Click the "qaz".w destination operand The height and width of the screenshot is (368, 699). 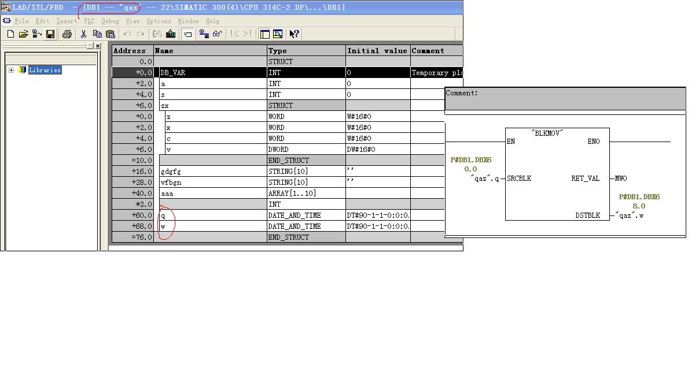[630, 215]
